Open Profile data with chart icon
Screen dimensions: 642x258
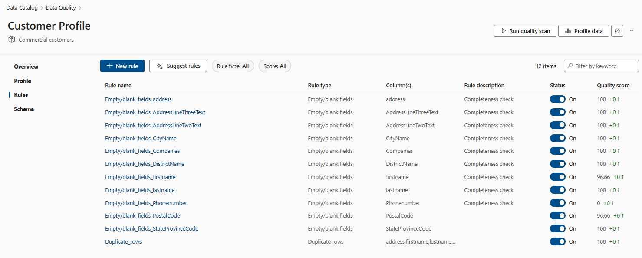point(583,31)
